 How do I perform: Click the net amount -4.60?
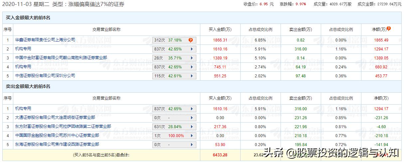click(x=381, y=127)
